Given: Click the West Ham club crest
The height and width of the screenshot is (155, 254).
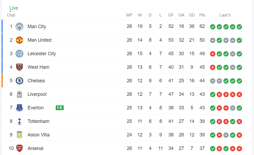Looking at the screenshot, I should point(19,67).
